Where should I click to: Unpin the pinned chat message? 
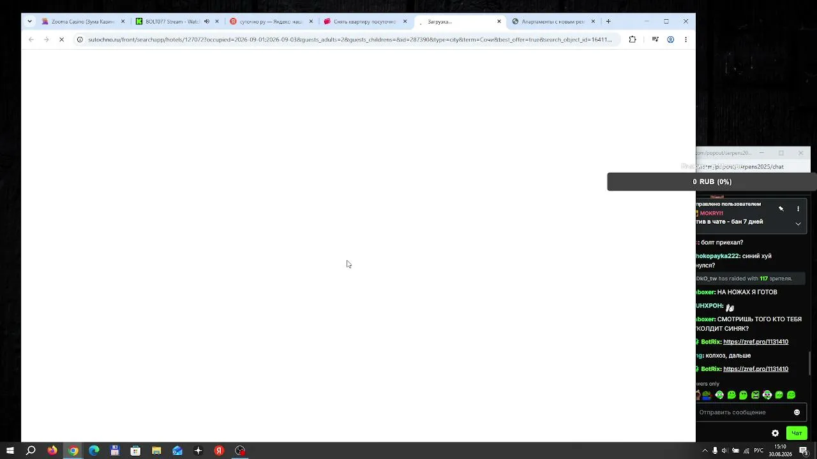tap(781, 208)
